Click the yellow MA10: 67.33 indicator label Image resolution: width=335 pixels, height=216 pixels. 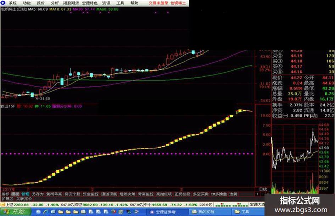point(60,9)
